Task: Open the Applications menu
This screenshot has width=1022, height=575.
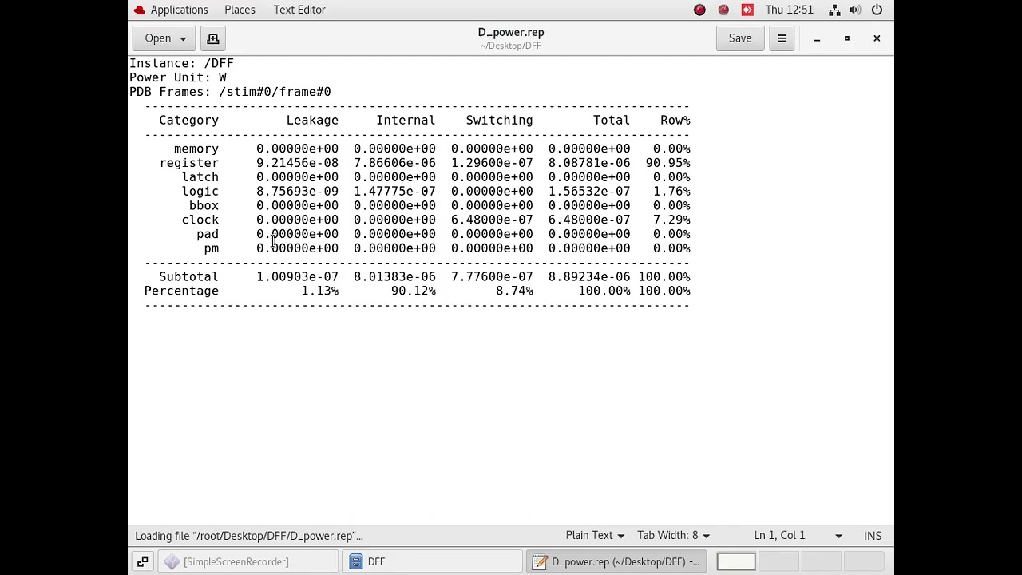Action: pyautogui.click(x=179, y=10)
